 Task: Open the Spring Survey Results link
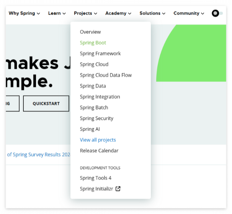point(39,154)
